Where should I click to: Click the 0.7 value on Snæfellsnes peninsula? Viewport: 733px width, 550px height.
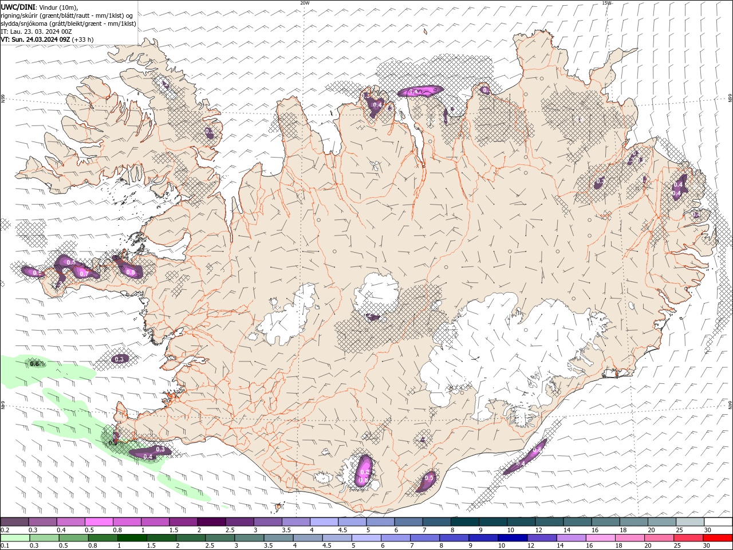click(84, 274)
